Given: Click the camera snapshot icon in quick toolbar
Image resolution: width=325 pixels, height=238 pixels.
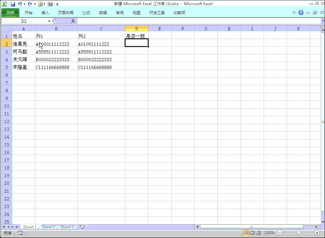Looking at the screenshot, I should (x=50, y=4).
